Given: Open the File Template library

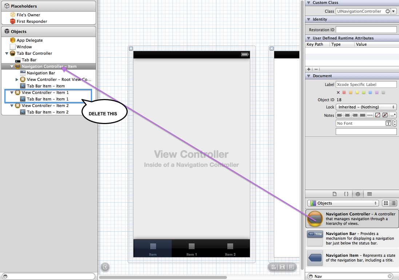Looking at the screenshot, I should (335, 194).
